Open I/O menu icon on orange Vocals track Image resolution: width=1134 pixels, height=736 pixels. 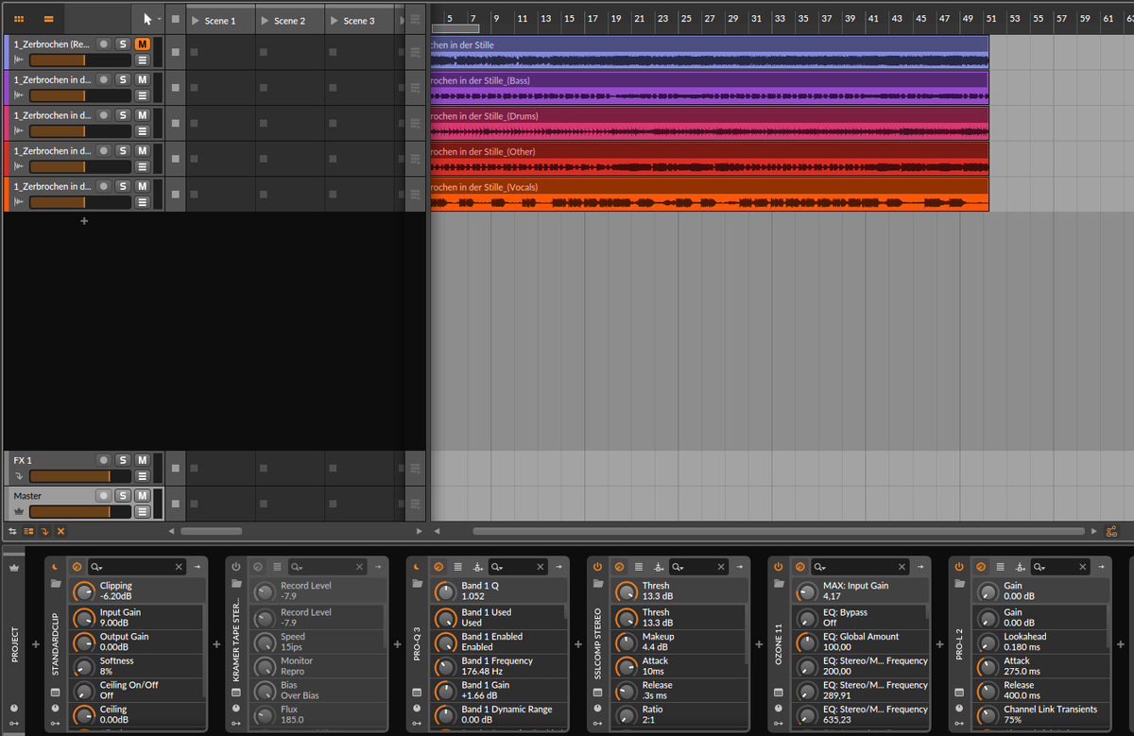click(x=142, y=202)
